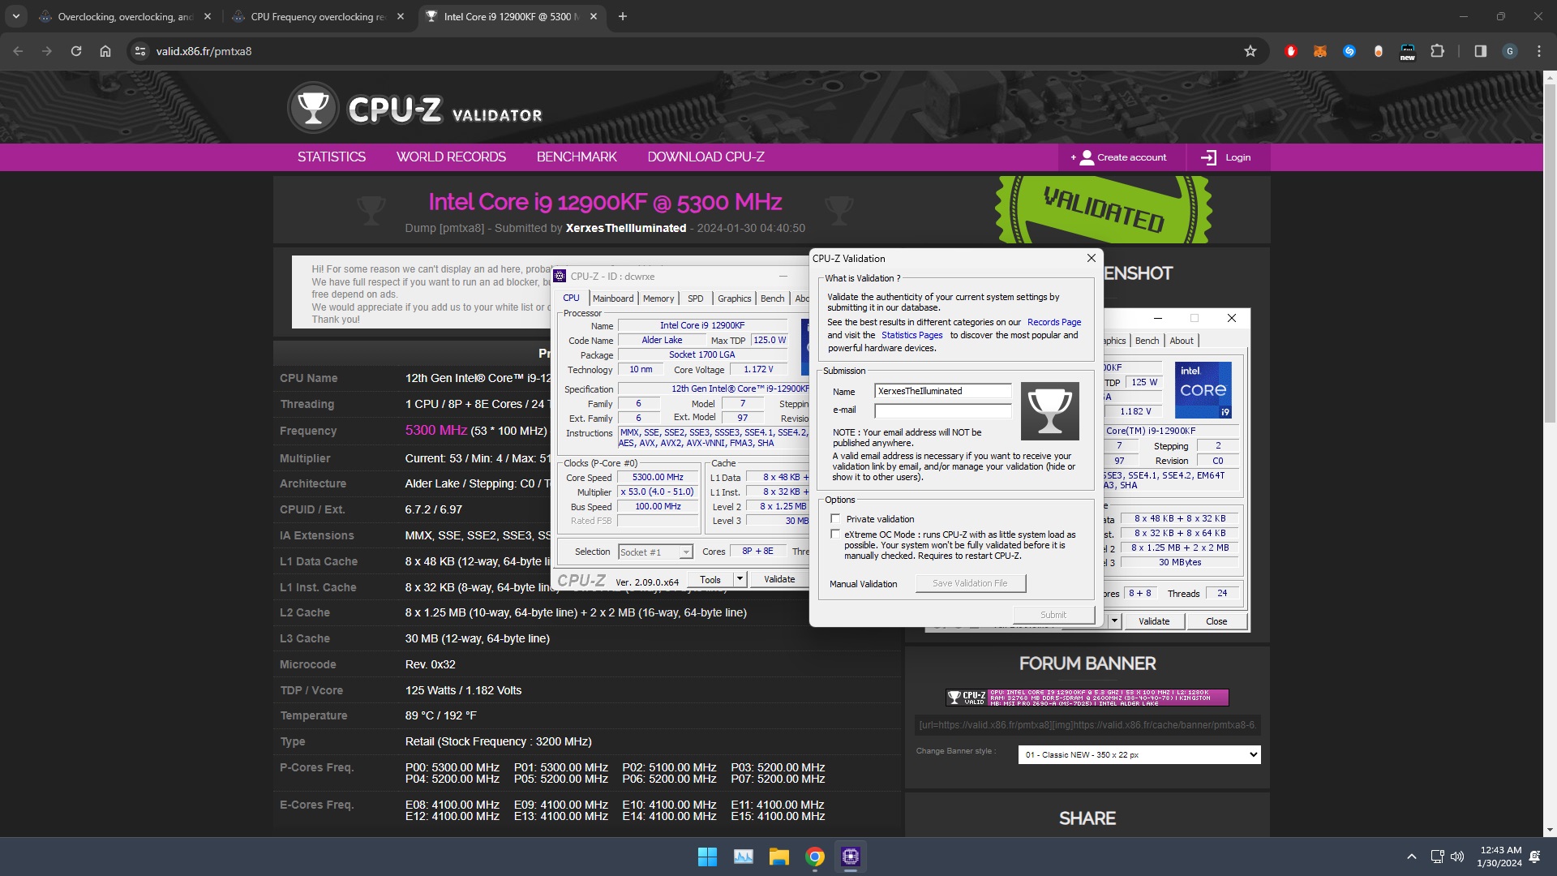The image size is (1557, 876).
Task: Switch to CPU Frequency overclocking browser tab
Action: click(x=318, y=16)
